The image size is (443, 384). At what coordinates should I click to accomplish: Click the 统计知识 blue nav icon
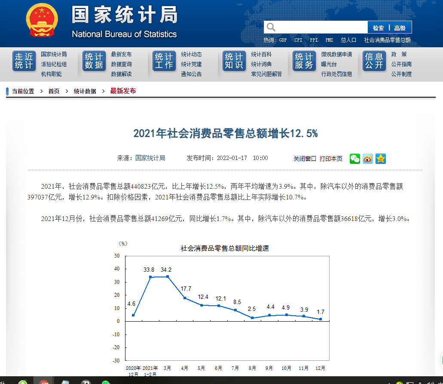coord(234,61)
